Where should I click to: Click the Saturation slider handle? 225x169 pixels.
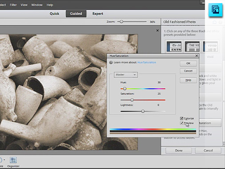pos(132,100)
